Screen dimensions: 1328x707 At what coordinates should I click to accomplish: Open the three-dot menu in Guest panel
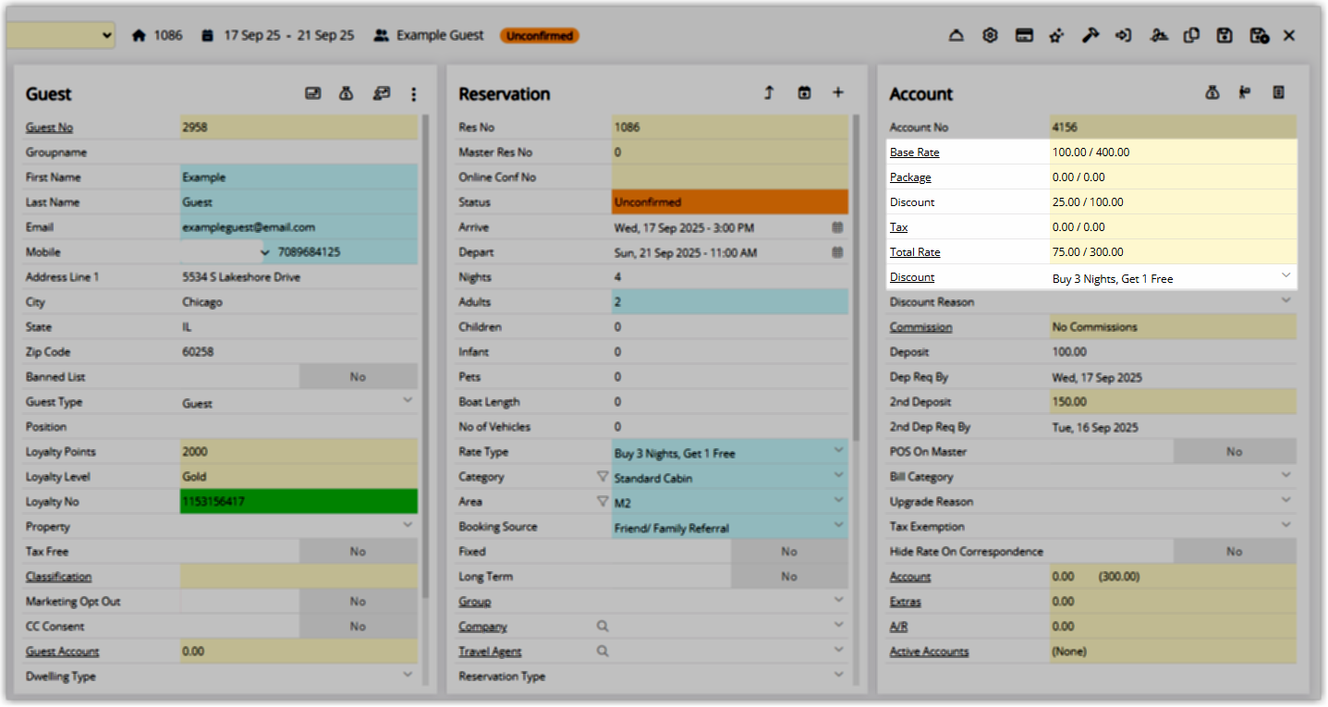(414, 94)
